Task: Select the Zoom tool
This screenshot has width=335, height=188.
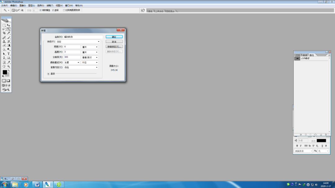Action: point(9,66)
